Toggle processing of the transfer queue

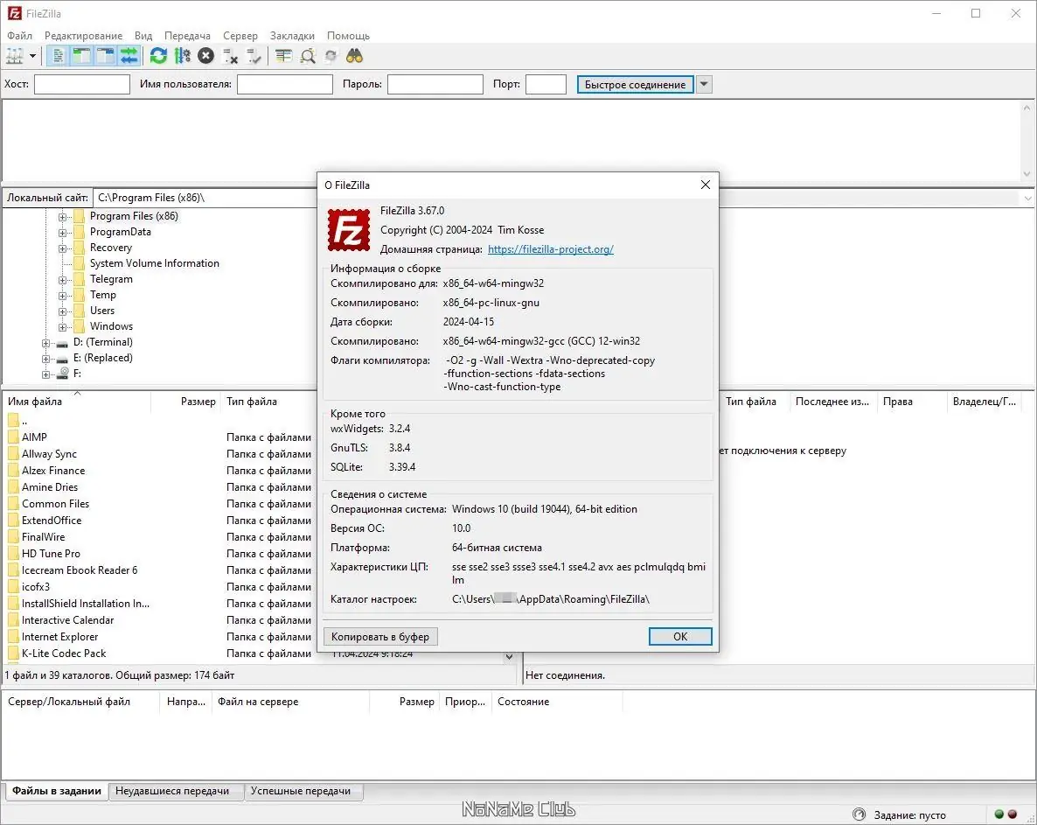(183, 56)
